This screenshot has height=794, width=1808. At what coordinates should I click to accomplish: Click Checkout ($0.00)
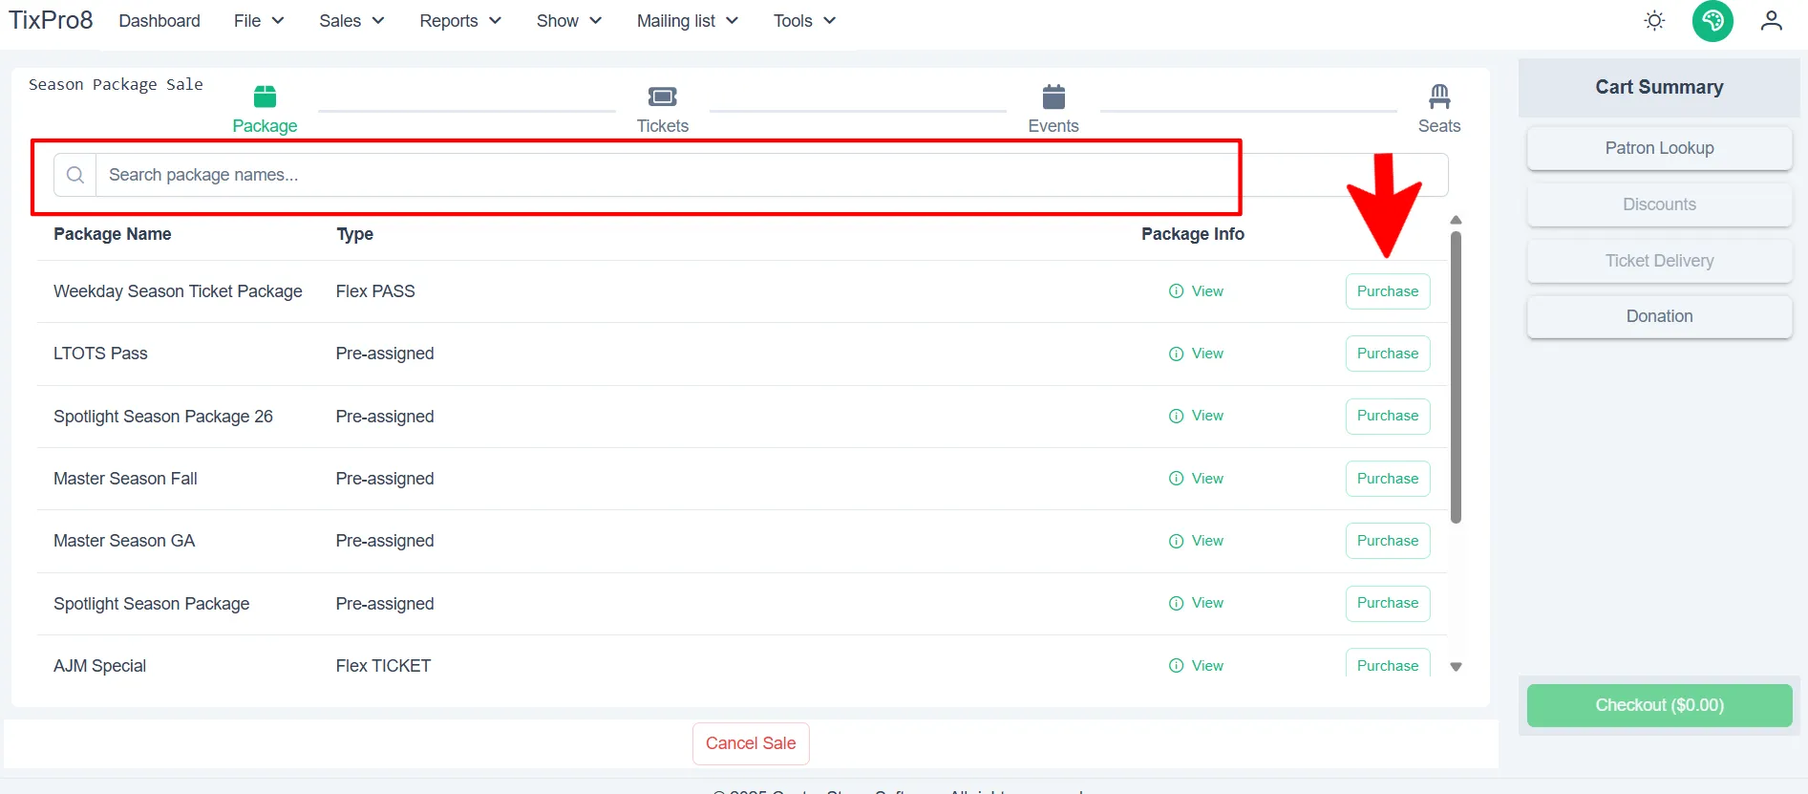pos(1659,705)
